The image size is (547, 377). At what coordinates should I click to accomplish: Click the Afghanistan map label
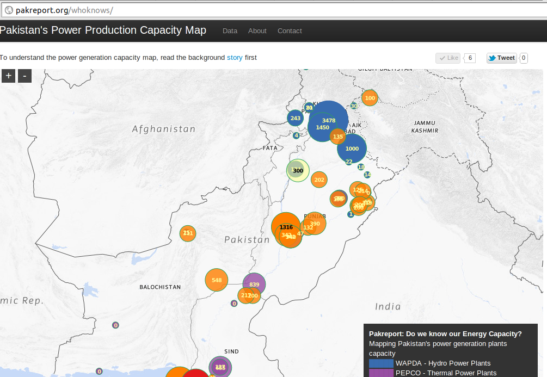[x=164, y=129]
